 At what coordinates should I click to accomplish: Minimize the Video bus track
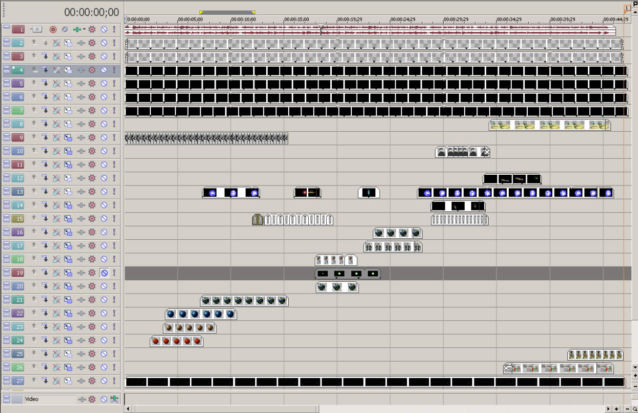pyautogui.click(x=7, y=397)
